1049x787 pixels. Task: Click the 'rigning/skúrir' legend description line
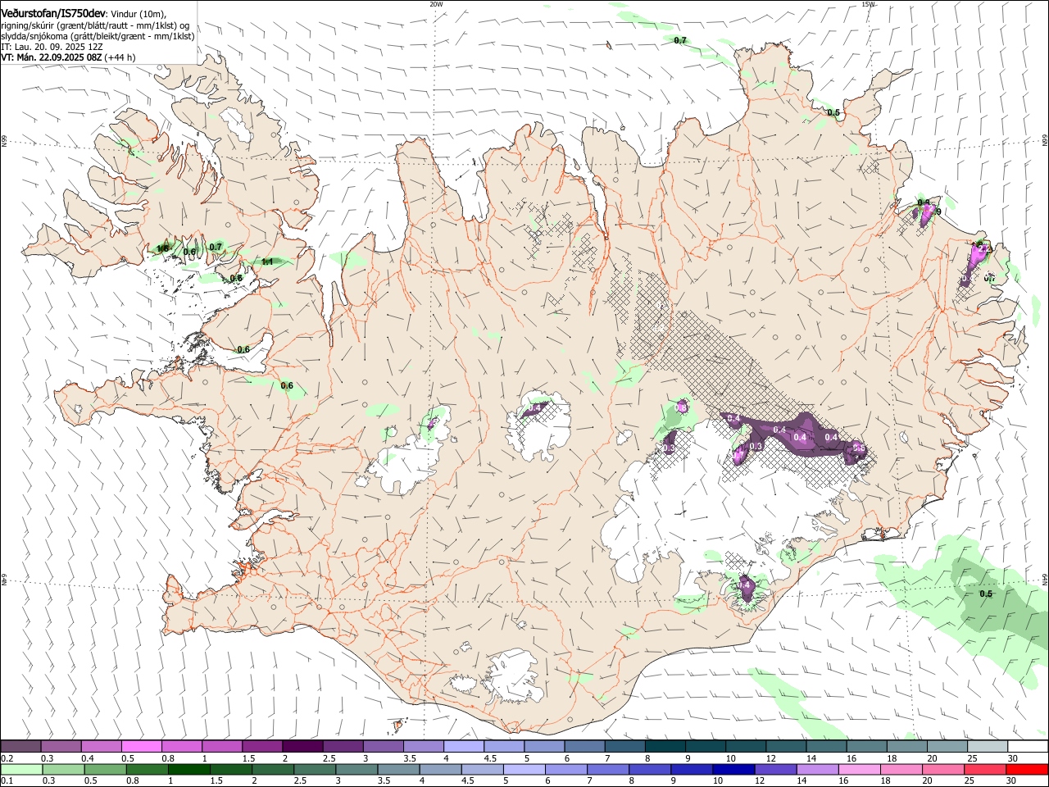(97, 25)
